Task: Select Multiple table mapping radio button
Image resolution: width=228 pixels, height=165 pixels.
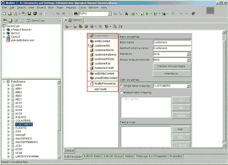Action: coord(121,92)
